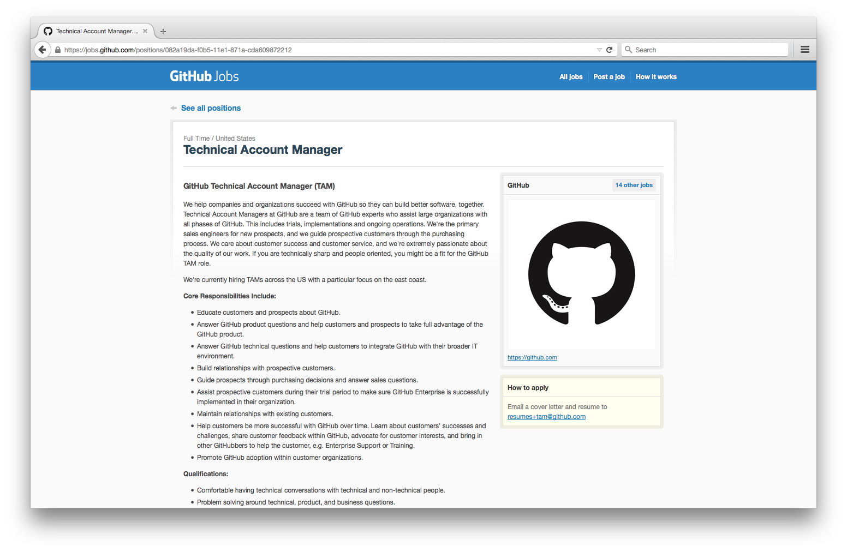Screen dimensions: 847x552
Task: Close the Technical Account Manager tab
Action: (145, 31)
